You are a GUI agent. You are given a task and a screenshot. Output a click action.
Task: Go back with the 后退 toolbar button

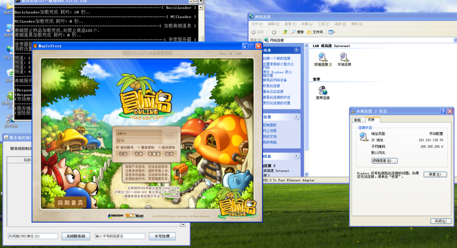(258, 32)
